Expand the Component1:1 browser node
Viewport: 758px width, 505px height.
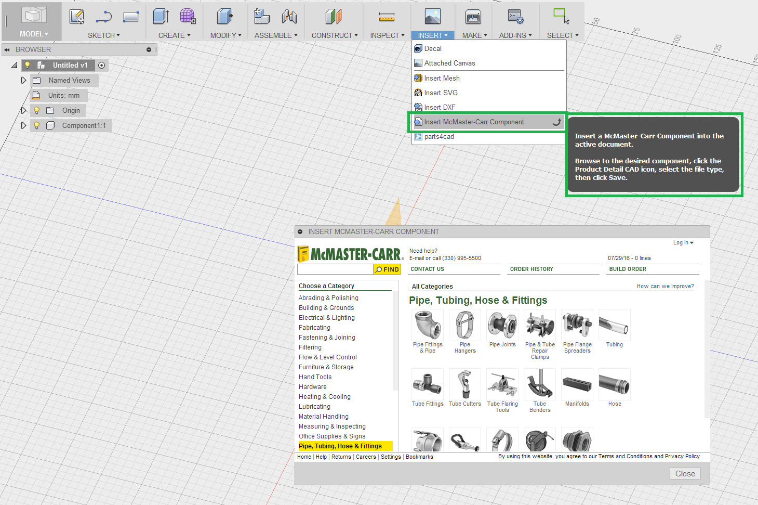pos(23,125)
